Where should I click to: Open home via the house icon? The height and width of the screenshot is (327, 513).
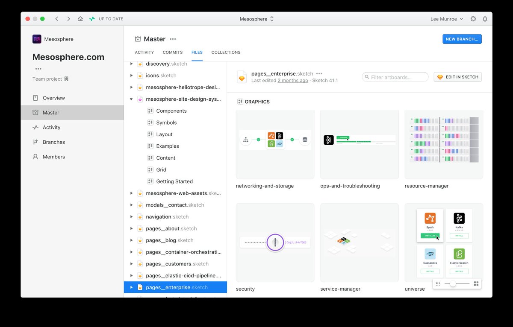(80, 19)
